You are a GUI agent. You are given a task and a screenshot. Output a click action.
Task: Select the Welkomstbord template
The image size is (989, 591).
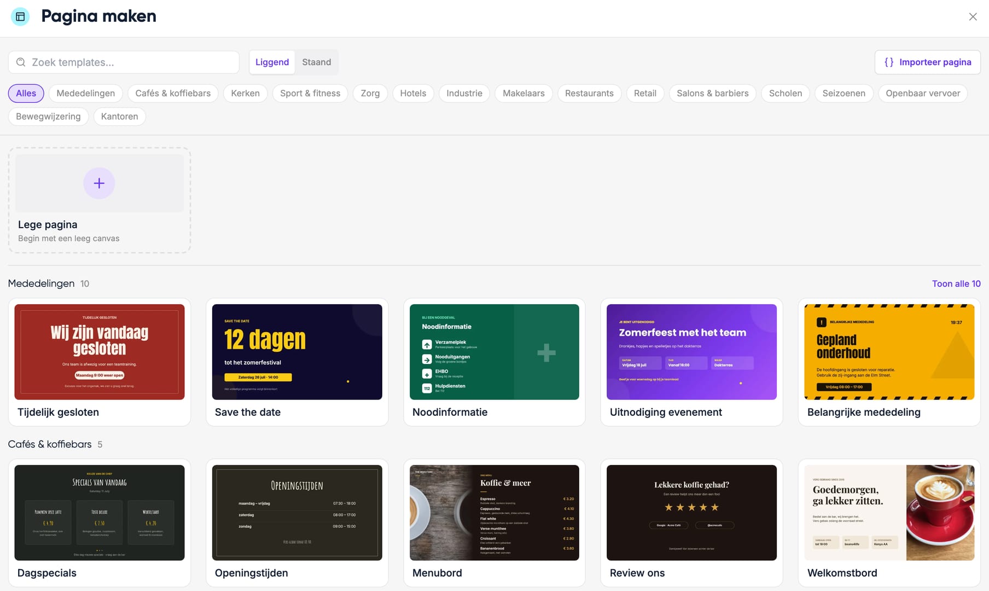tap(889, 523)
